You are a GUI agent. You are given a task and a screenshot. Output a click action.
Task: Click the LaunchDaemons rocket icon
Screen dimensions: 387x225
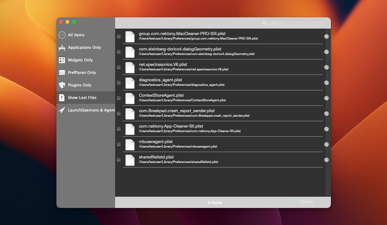pos(62,110)
